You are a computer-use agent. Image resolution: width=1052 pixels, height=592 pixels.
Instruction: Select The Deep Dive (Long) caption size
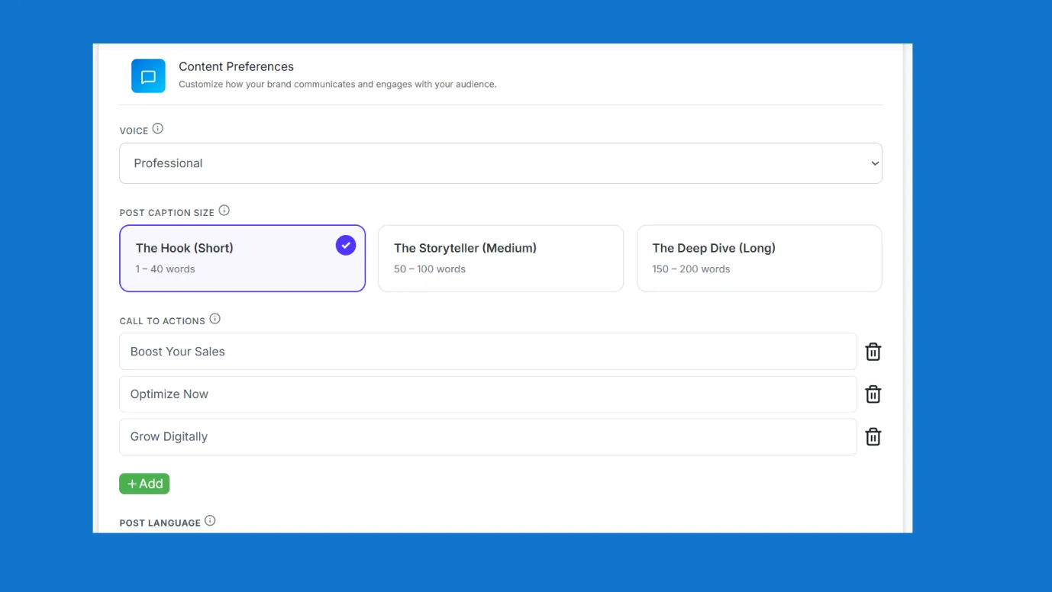[x=760, y=258]
